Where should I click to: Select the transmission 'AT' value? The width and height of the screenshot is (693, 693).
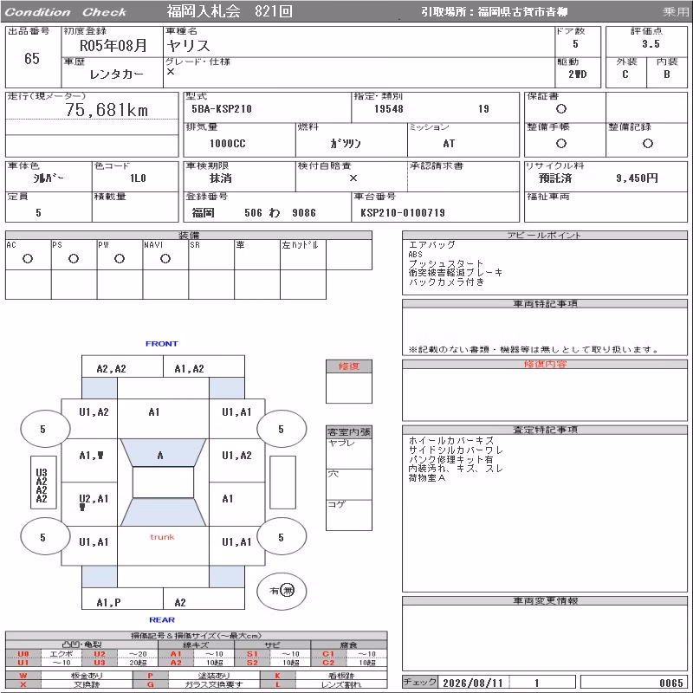pyautogui.click(x=449, y=144)
